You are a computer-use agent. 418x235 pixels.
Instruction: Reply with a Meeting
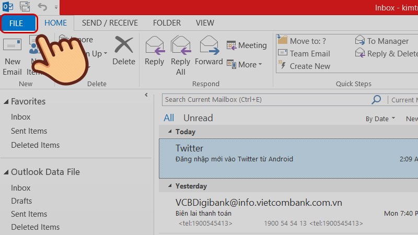point(247,45)
